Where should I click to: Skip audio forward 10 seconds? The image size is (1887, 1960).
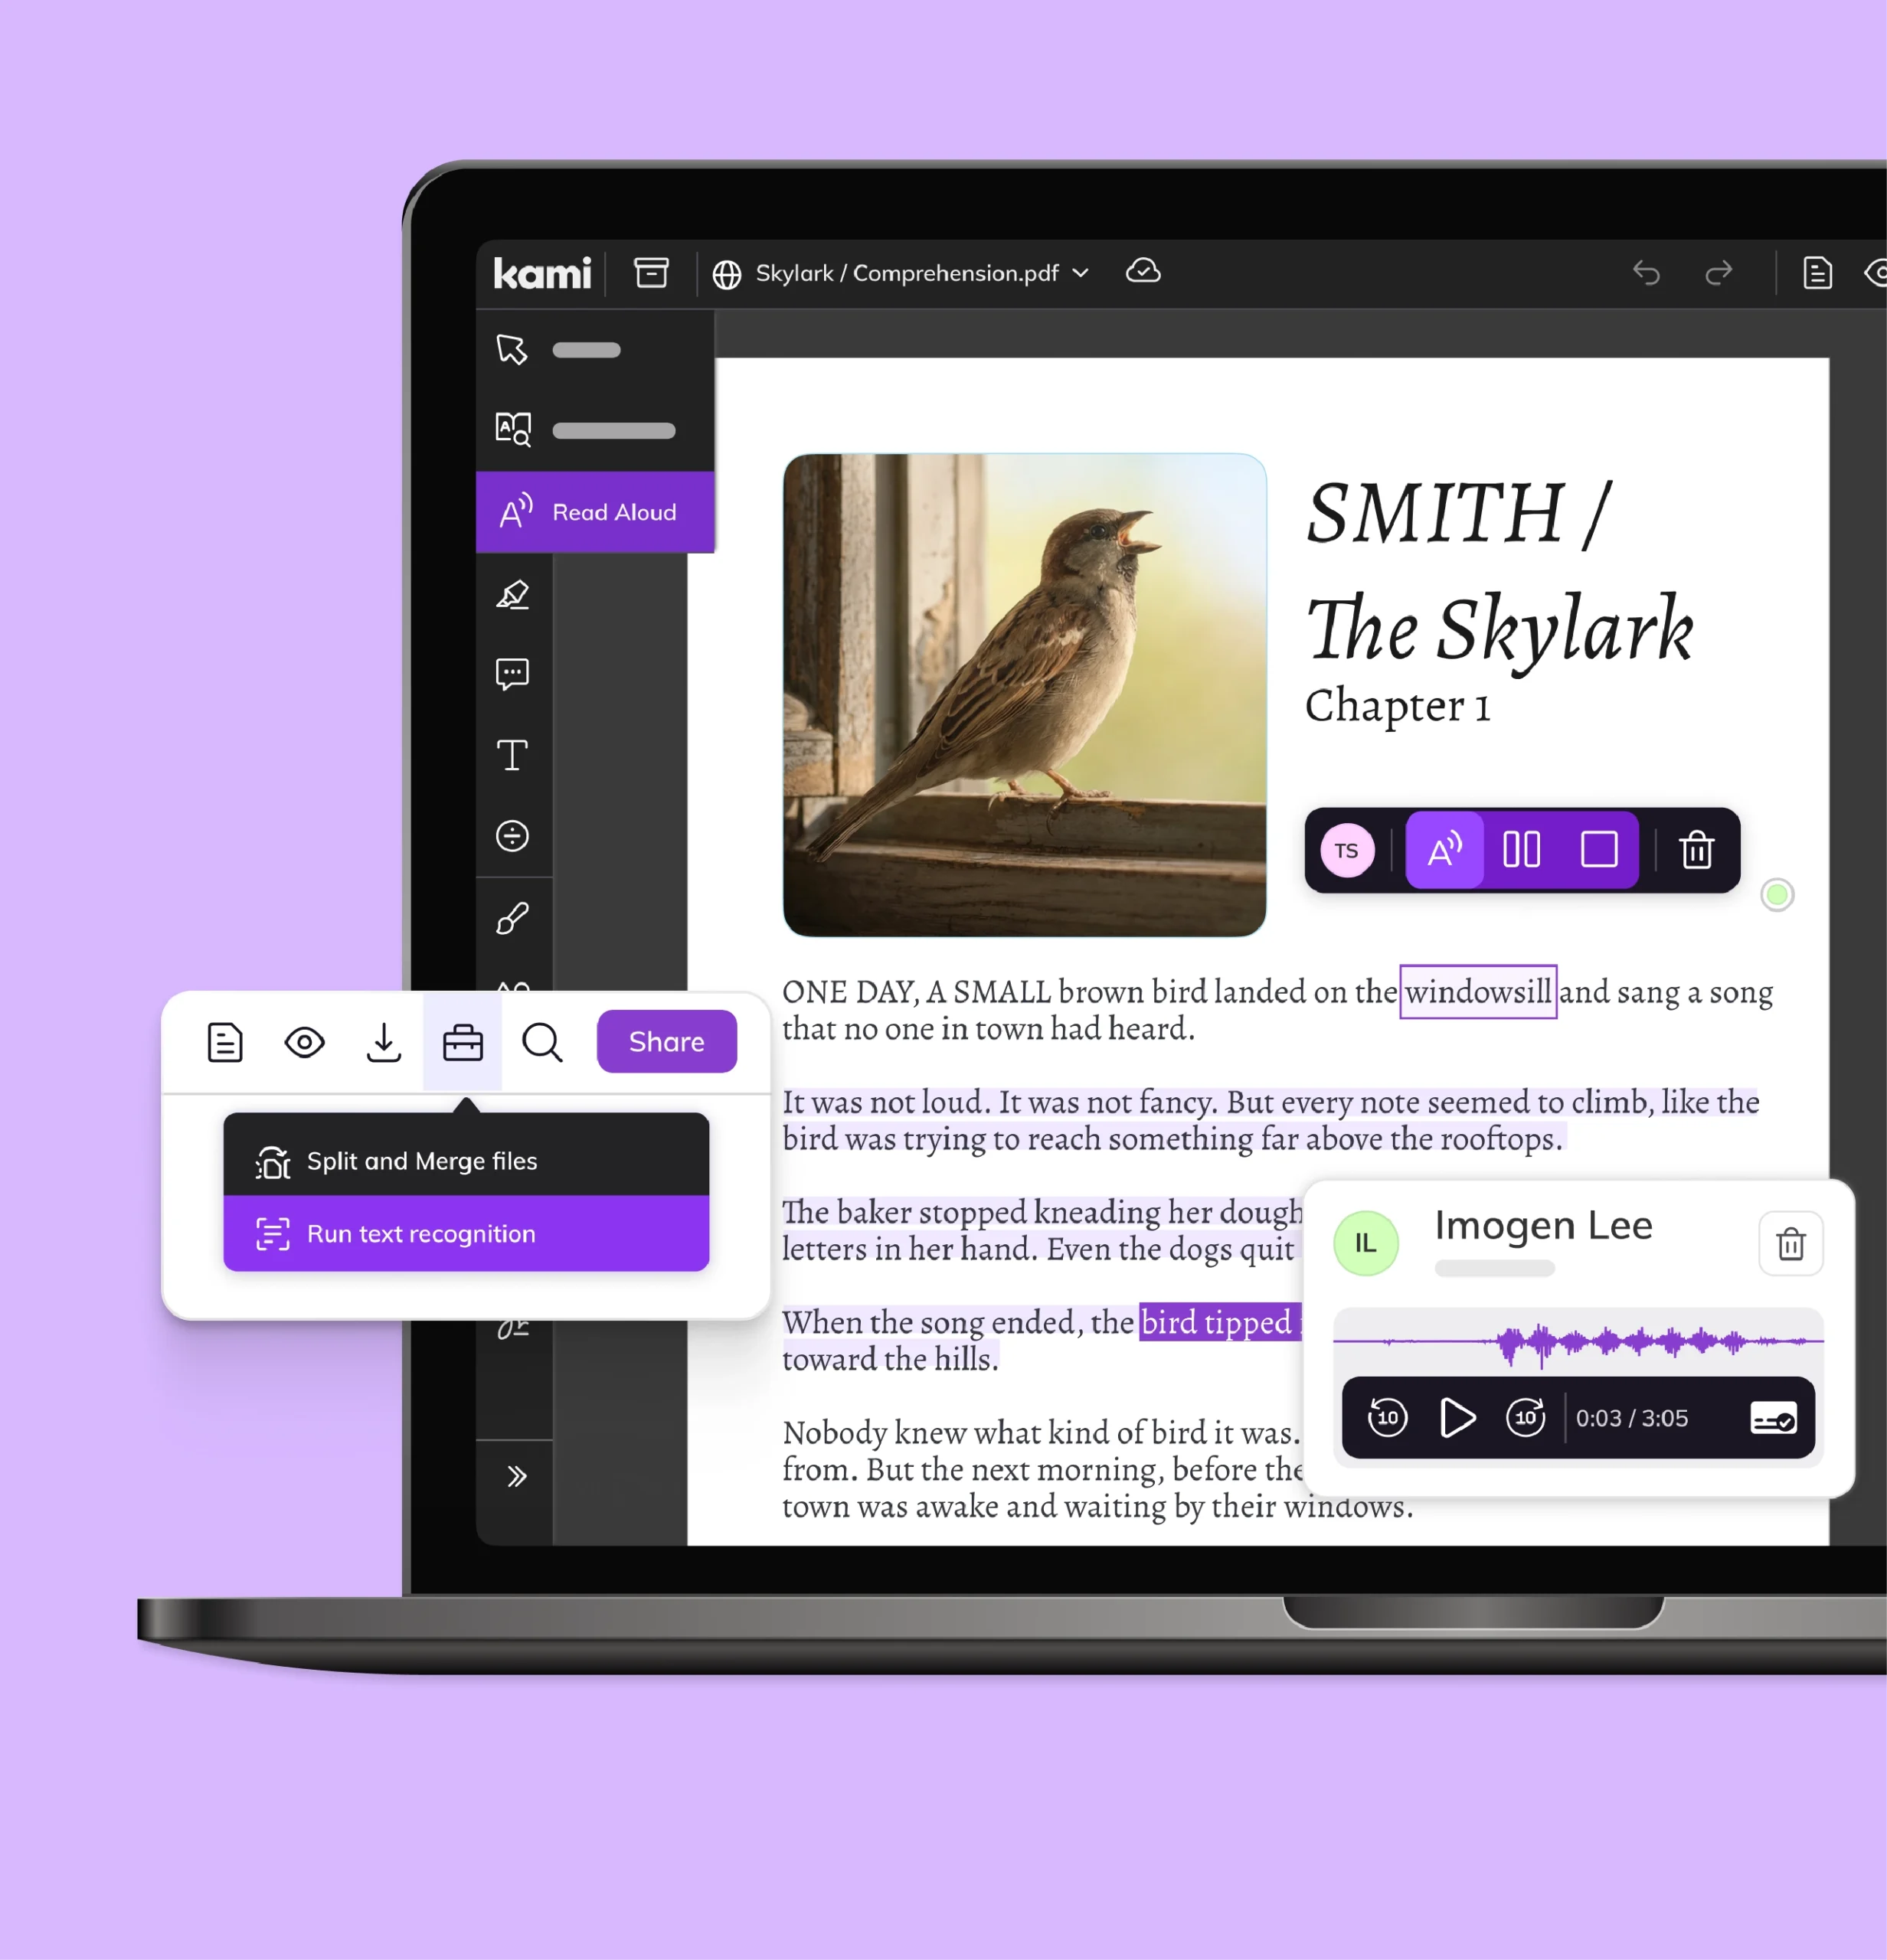[x=1526, y=1418]
